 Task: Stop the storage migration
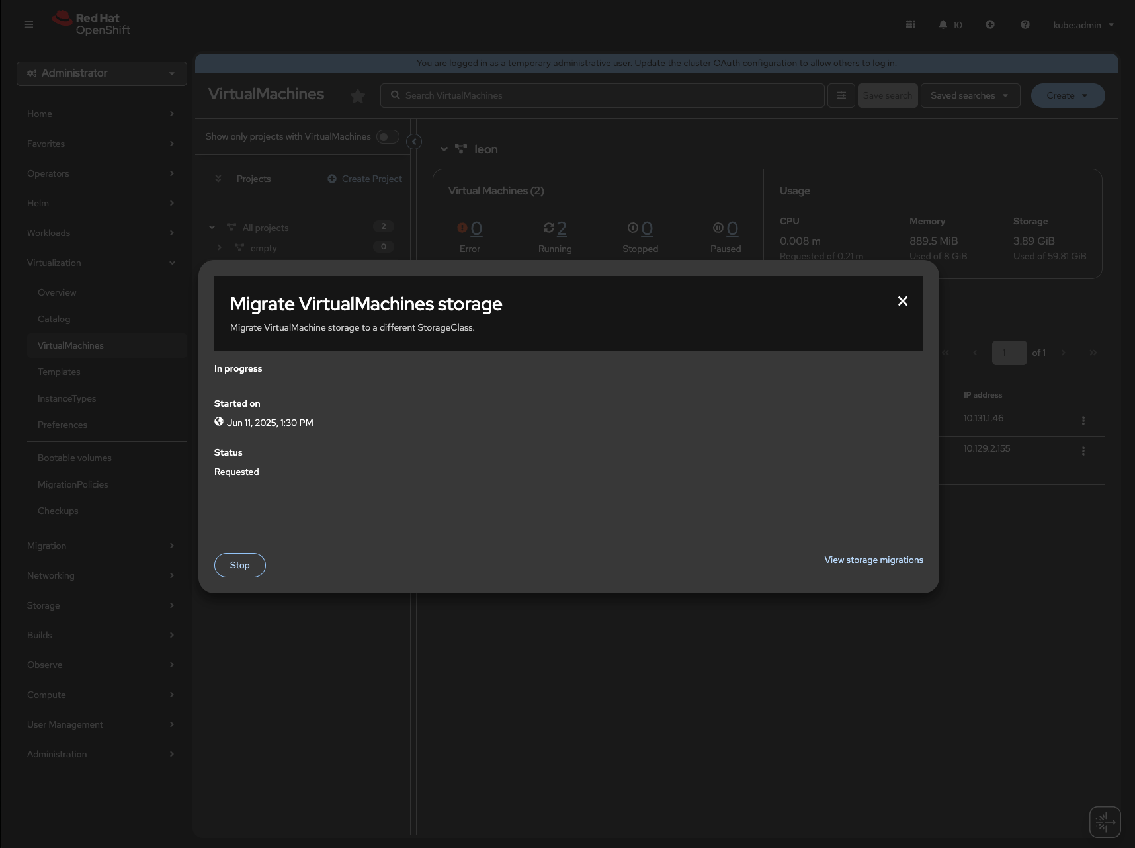click(x=240, y=565)
